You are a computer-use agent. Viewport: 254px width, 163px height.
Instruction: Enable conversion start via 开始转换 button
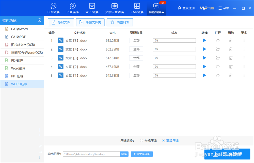pos(227,154)
